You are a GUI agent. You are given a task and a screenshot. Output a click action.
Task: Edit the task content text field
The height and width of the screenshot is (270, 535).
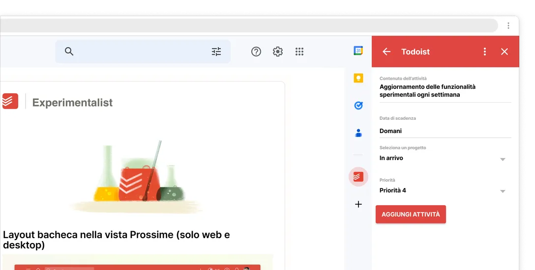(446, 91)
